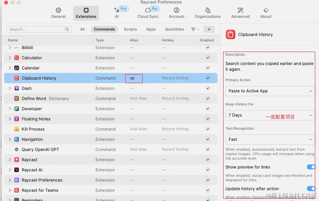
Task: Uncheck Enabled for Dash
Action: coord(208,88)
